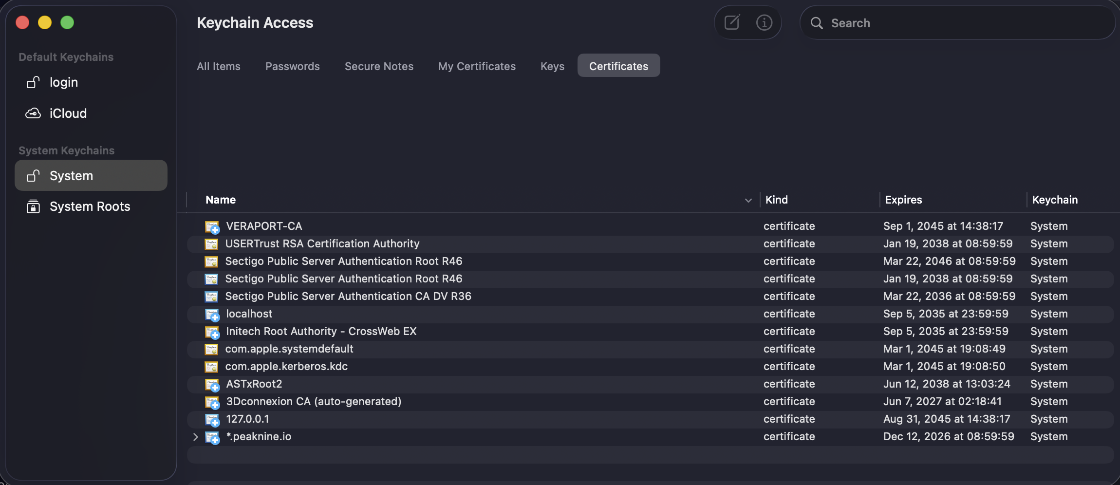Click the magnifying glass search icon
The height and width of the screenshot is (485, 1120).
(x=817, y=23)
